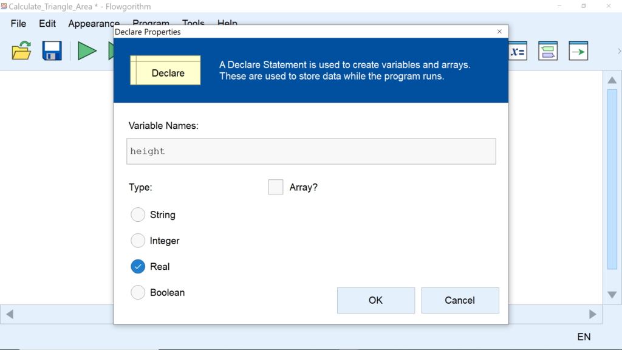This screenshot has height=350, width=622.
Task: Run the flowchart program
Action: (87, 51)
